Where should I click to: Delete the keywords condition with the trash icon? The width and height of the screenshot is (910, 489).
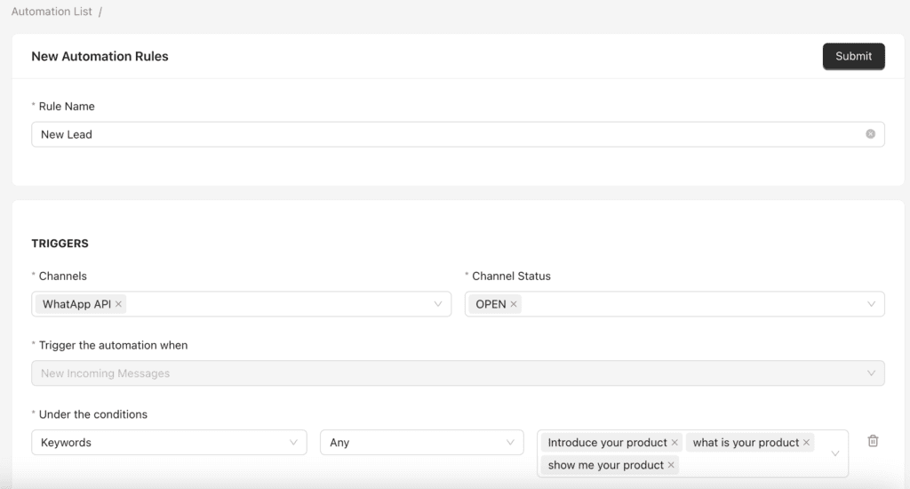pos(873,441)
